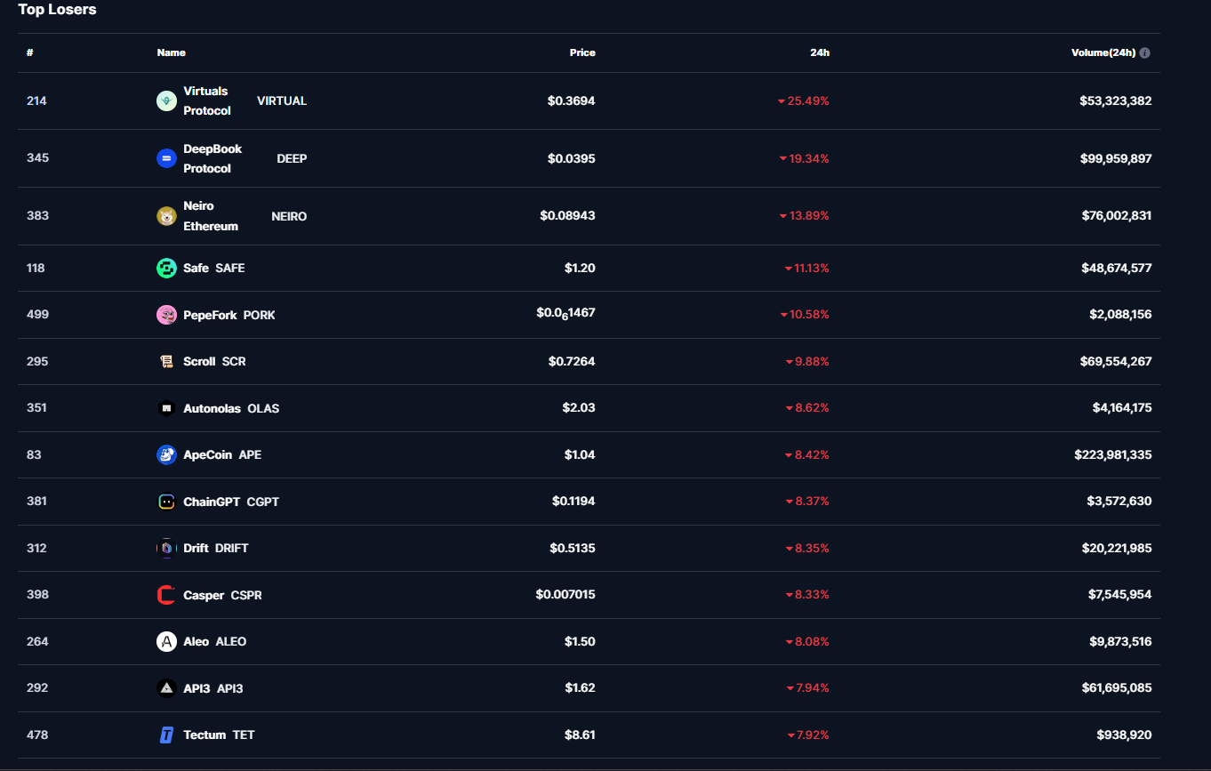Open the Autonolas OLAS coin page
The width and height of the screenshot is (1211, 771).
(x=230, y=409)
